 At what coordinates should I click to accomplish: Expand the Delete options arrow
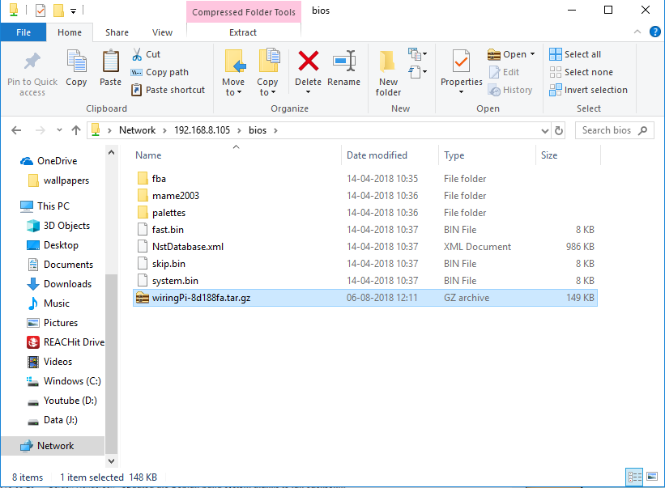point(309,92)
